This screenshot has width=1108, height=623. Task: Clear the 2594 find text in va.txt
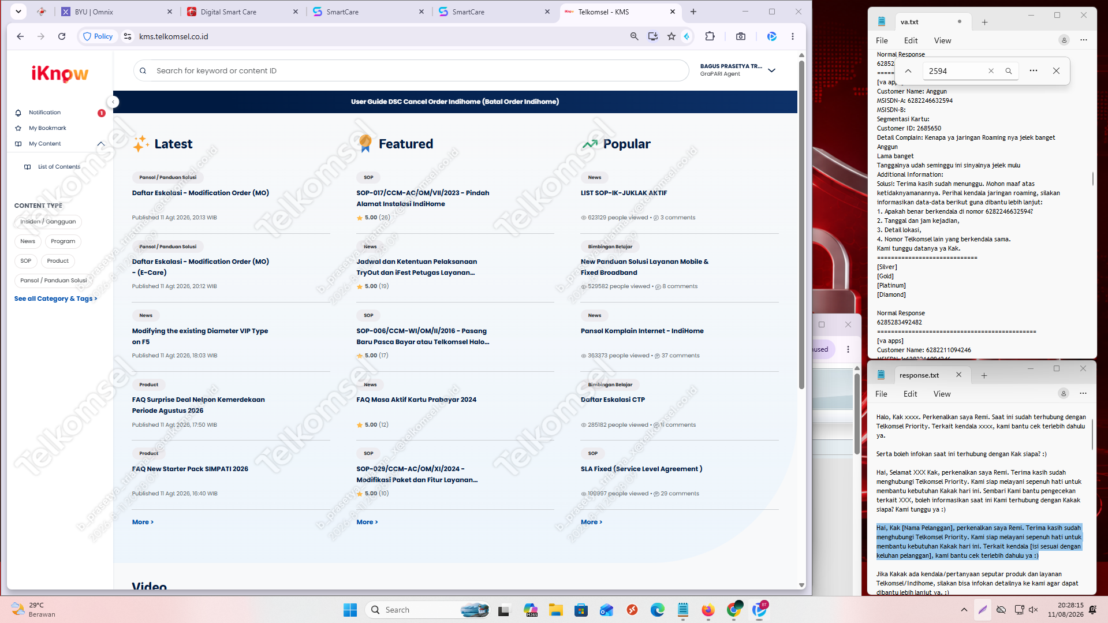991,71
